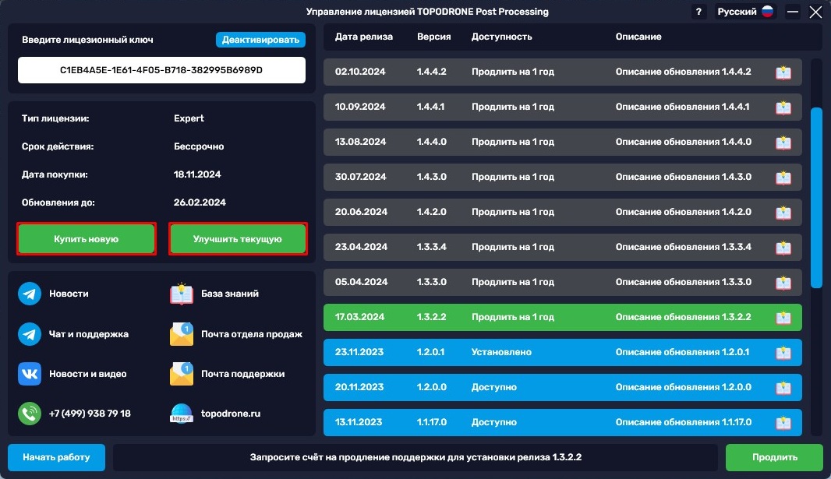Click the Дата релиза column header
The image size is (831, 479).
pyautogui.click(x=363, y=37)
